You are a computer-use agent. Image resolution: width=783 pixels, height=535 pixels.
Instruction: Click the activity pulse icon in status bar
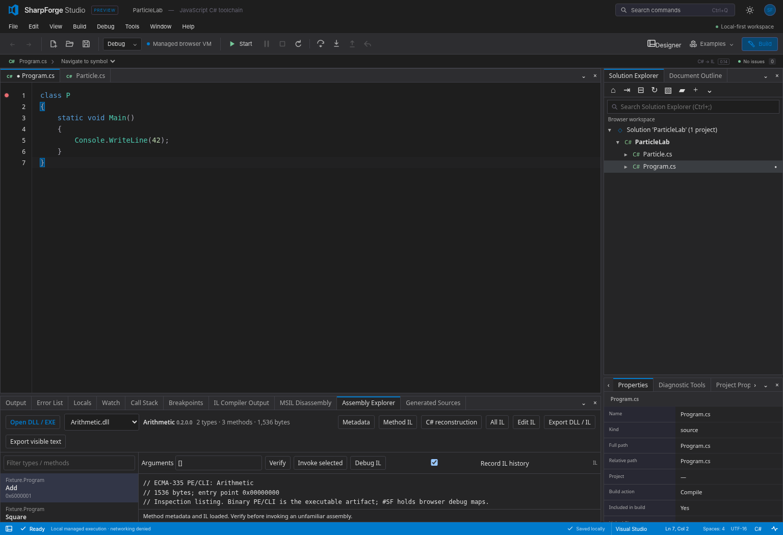(775, 529)
